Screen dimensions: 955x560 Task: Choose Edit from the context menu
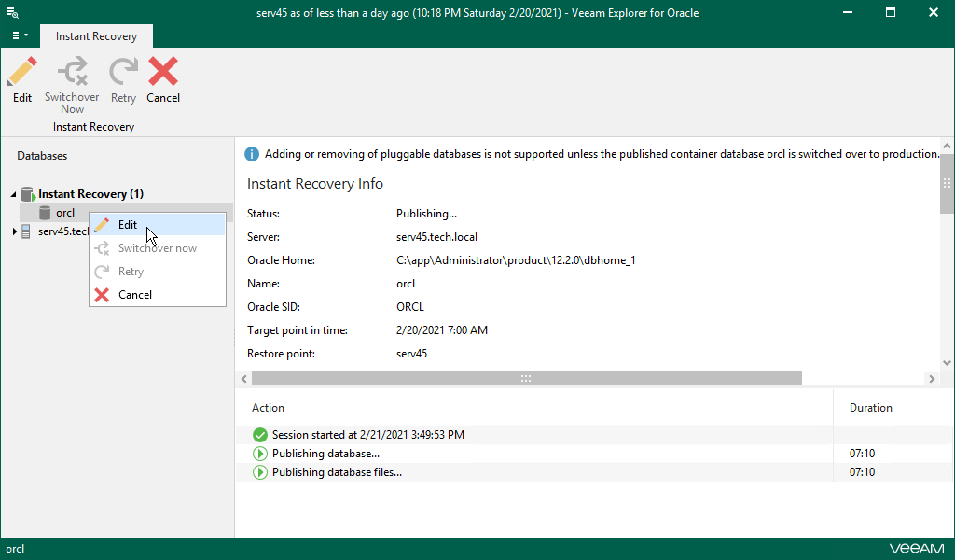[x=157, y=225]
